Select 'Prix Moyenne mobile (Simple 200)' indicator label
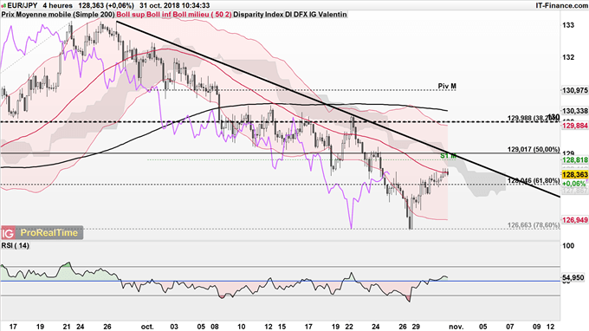Screen dimensions: 589x331 [58, 14]
